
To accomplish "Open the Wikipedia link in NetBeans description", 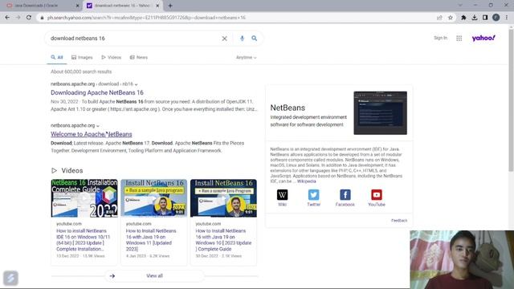I will pos(307,181).
